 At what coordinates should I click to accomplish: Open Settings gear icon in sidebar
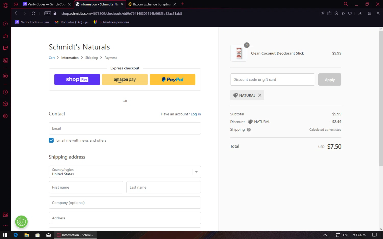[x=5, y=116]
